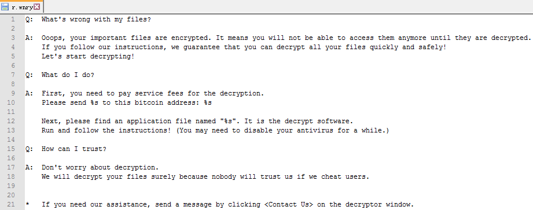Click line number 21 in the gutter

(x=11, y=205)
